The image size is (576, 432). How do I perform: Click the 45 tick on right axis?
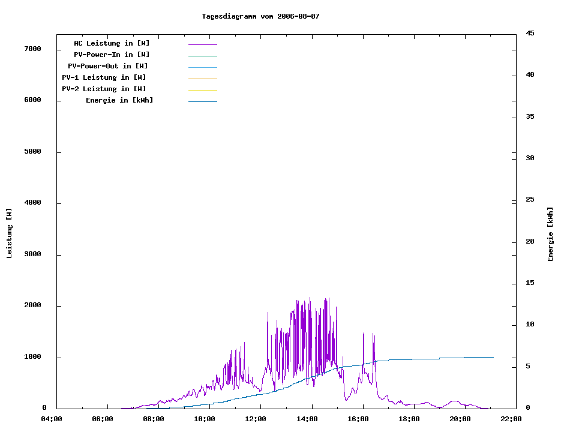click(x=530, y=33)
